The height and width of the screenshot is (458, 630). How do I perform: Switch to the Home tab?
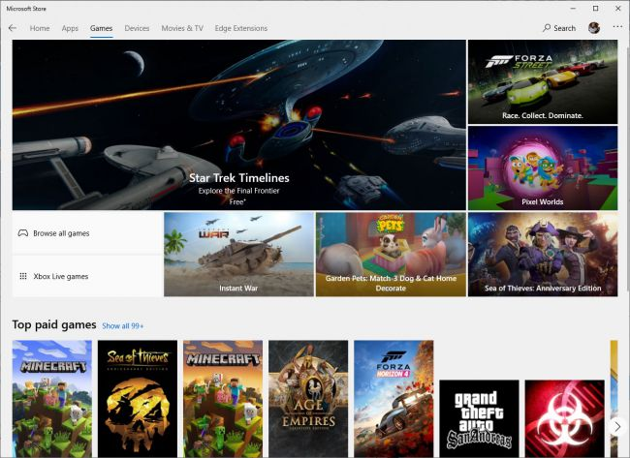pos(40,28)
